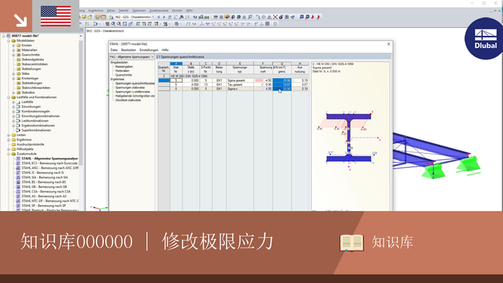Open the Extras menu
The width and height of the screenshot is (503, 283).
point(111,11)
